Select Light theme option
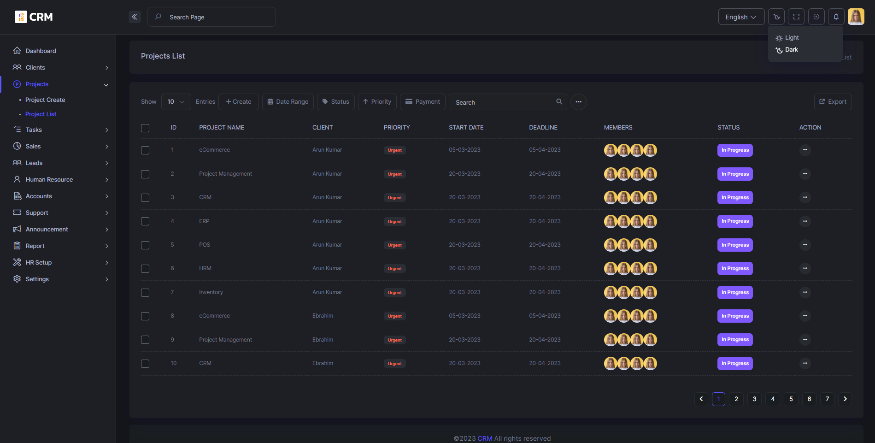 click(792, 38)
